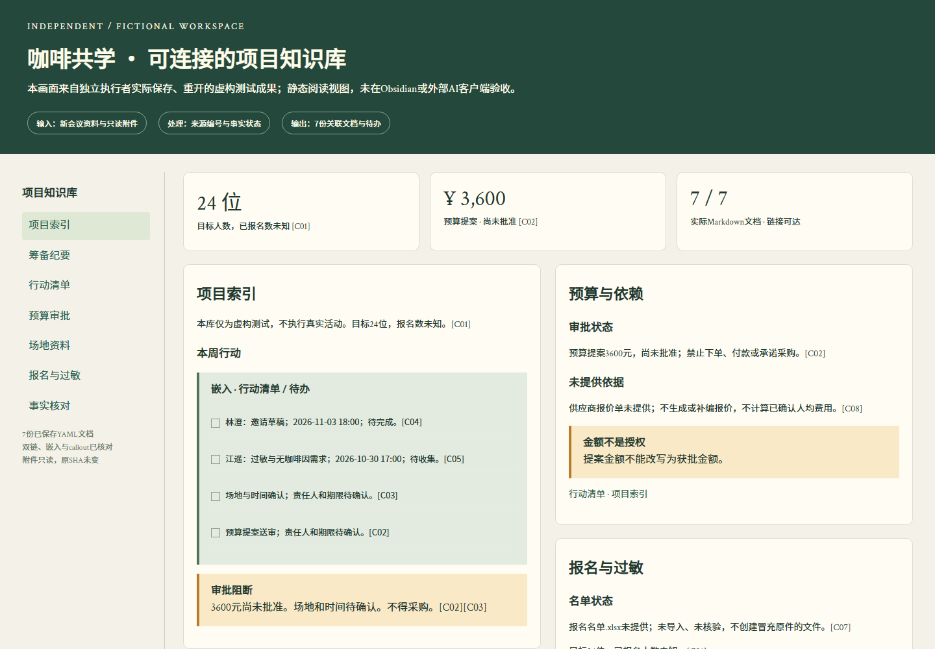
Task: Click 供应商报价单未提供 paragraph
Action: (x=716, y=408)
